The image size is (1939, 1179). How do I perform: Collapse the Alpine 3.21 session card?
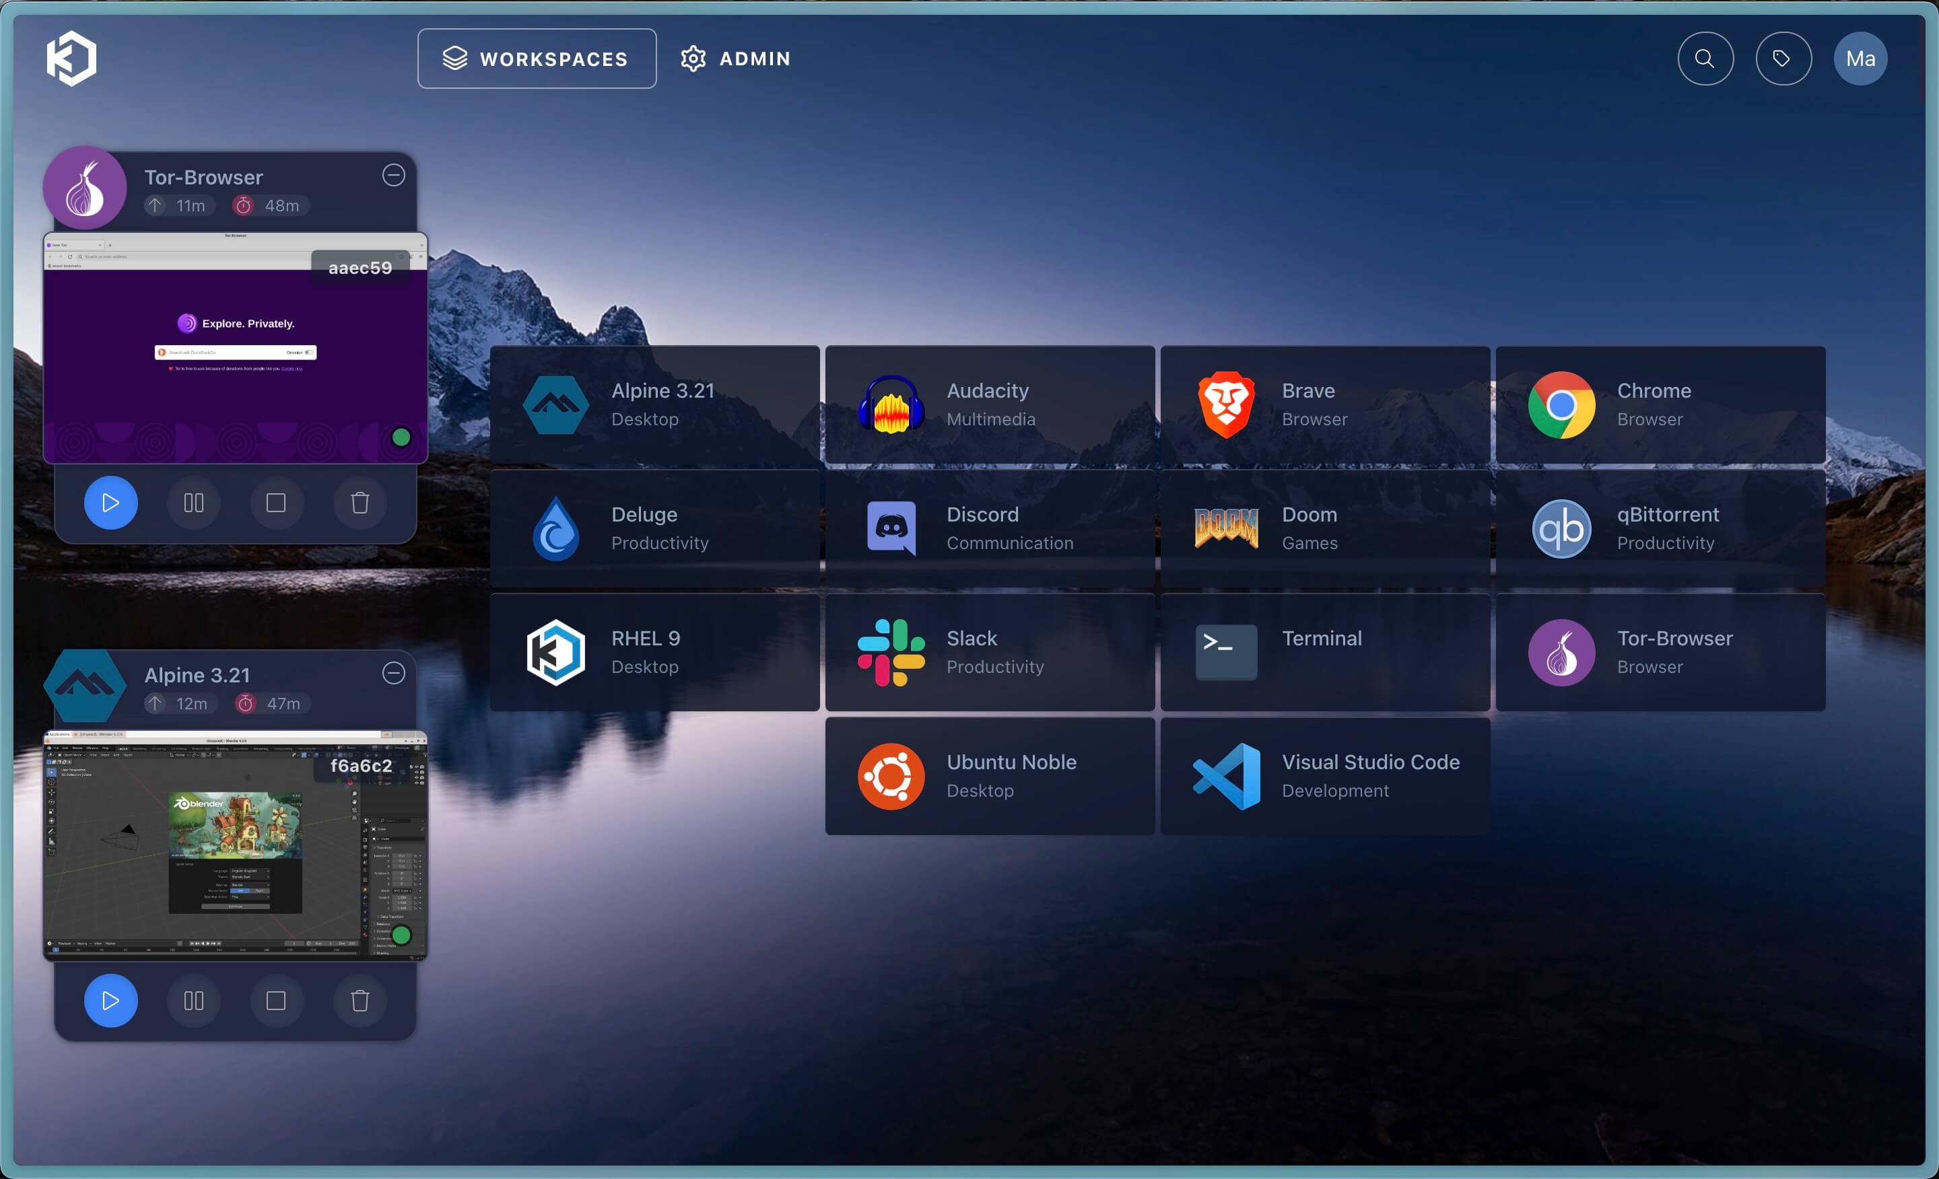click(x=393, y=672)
